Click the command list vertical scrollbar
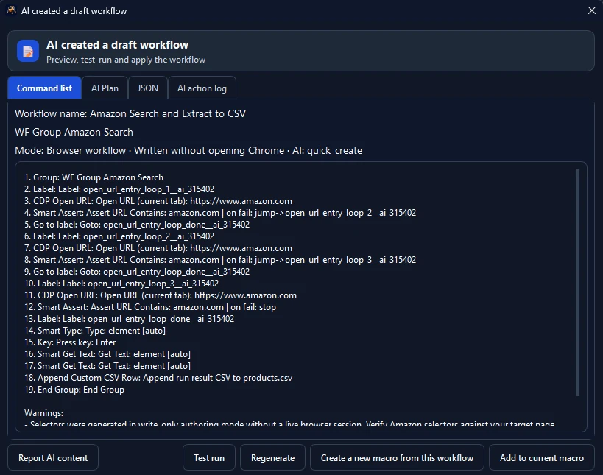Image resolution: width=603 pixels, height=475 pixels. pyautogui.click(x=578, y=283)
